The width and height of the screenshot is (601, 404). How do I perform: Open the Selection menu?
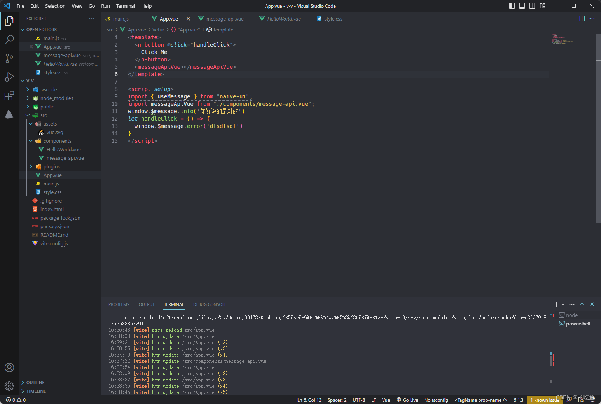click(x=55, y=6)
